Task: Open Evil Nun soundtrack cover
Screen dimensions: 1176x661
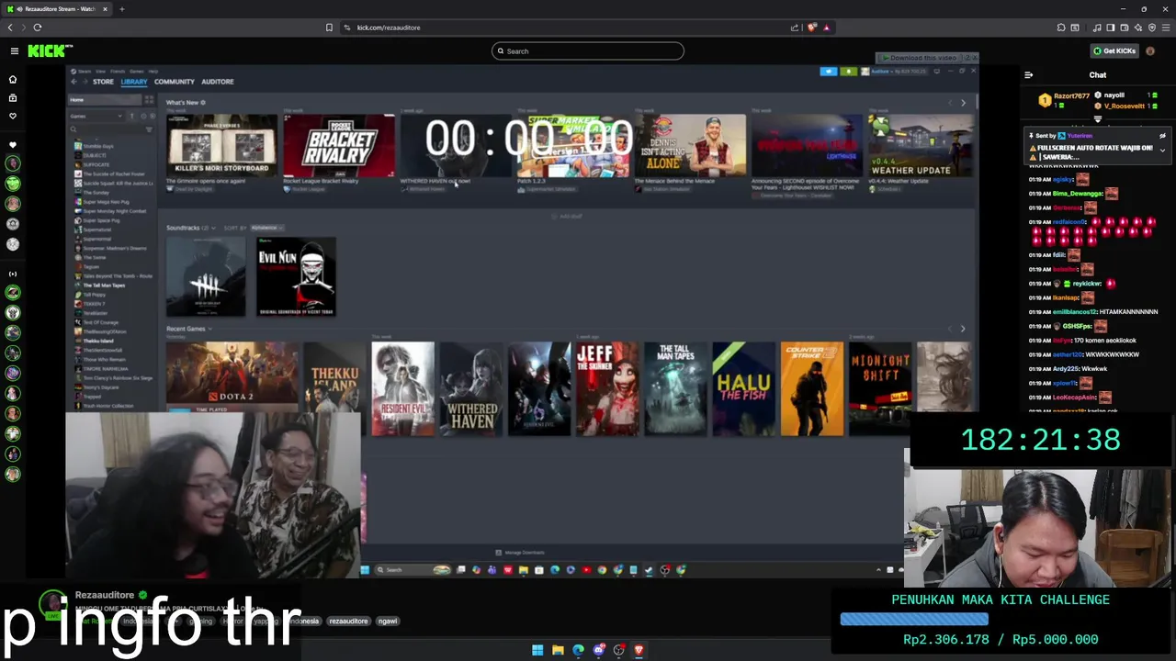Action: 296,276
